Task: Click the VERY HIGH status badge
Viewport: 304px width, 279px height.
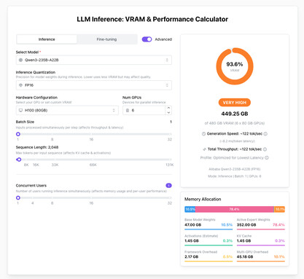Action: [x=235, y=103]
